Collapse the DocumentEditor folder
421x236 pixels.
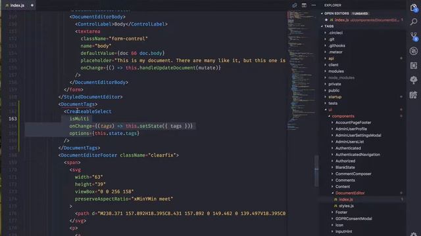333,193
